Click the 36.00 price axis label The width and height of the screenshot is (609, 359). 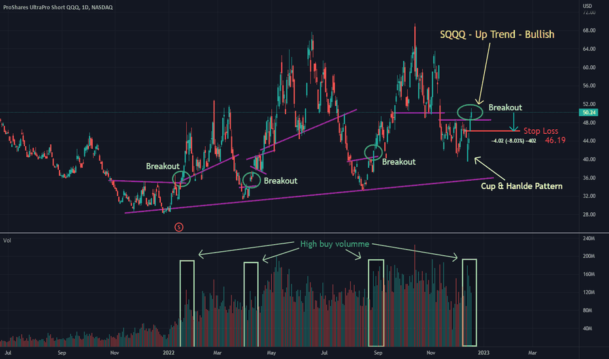(x=589, y=178)
